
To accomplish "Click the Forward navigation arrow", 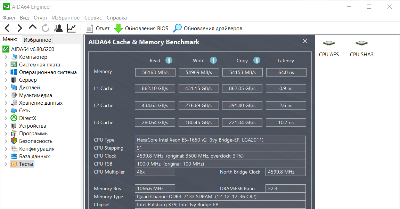I will tap(20, 28).
